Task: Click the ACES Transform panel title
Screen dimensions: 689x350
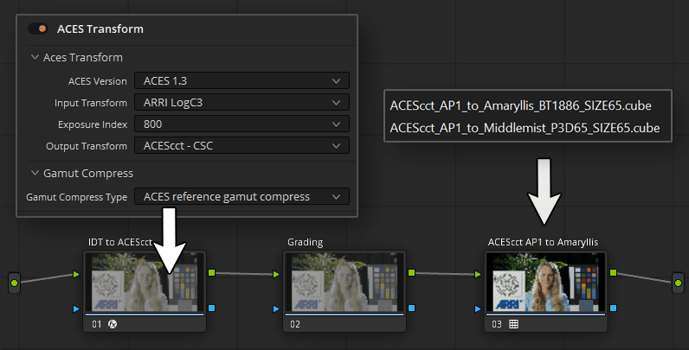Action: coord(100,29)
